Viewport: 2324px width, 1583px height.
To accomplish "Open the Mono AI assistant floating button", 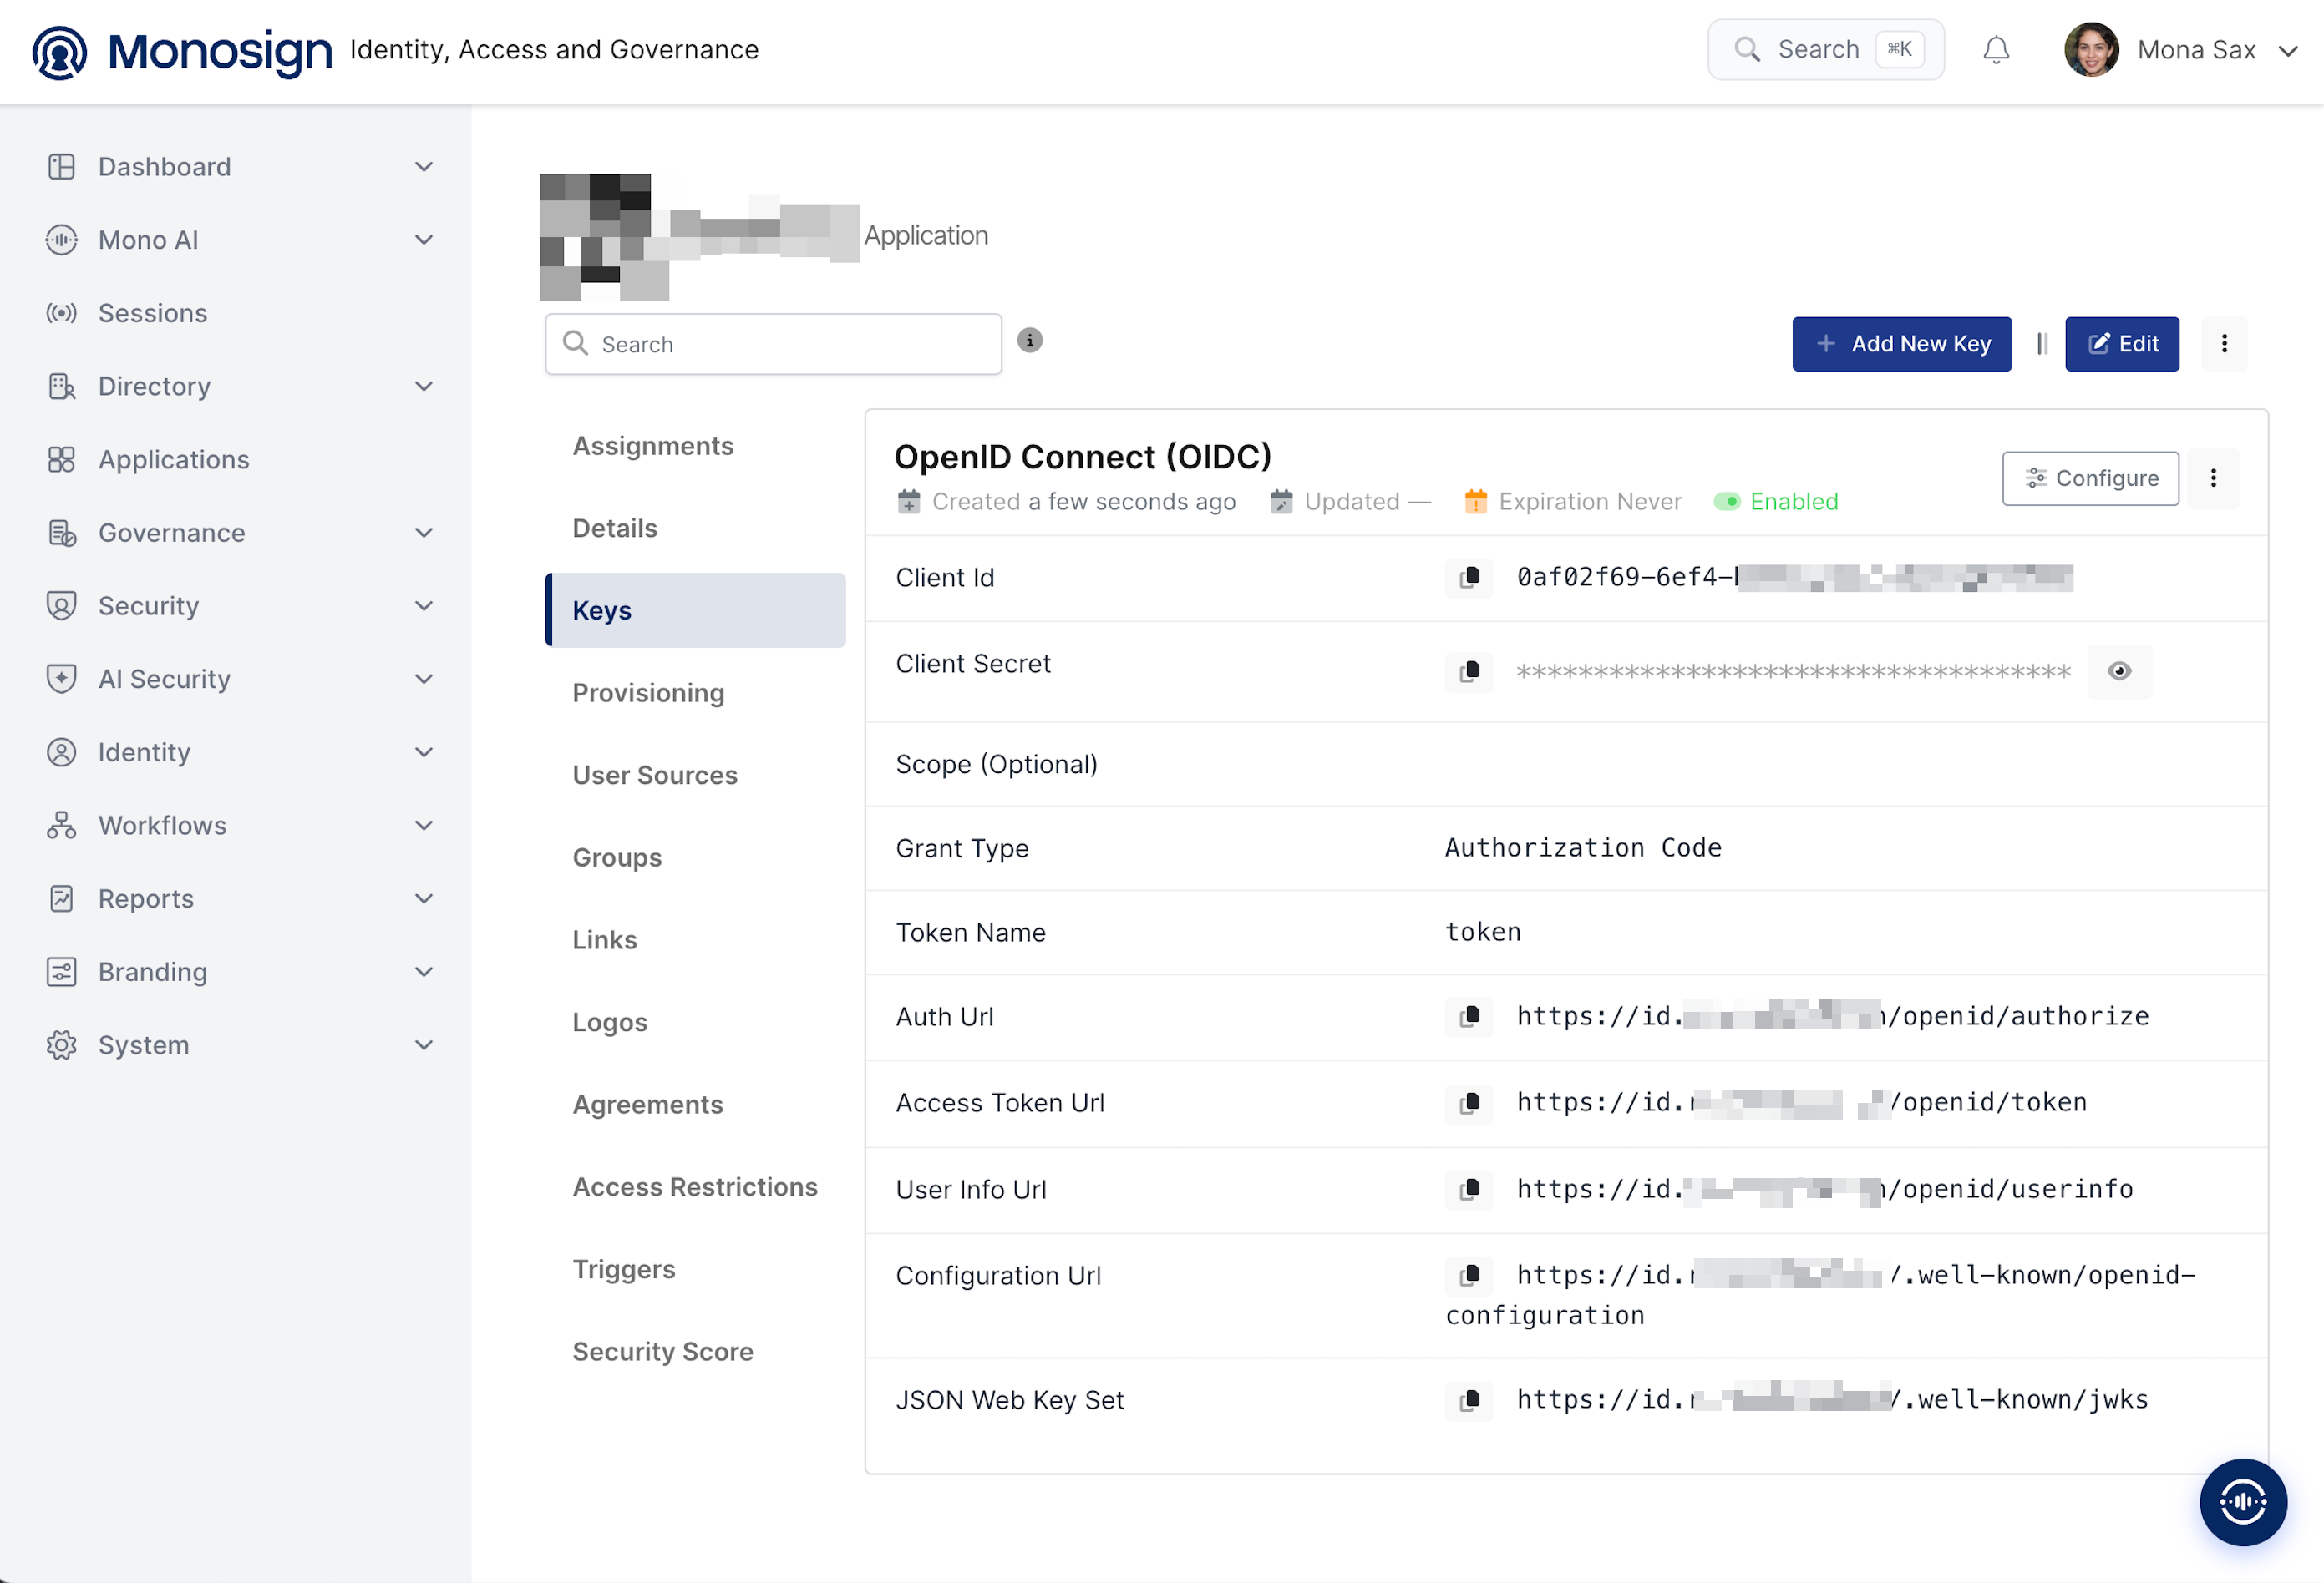I will pos(2243,1501).
